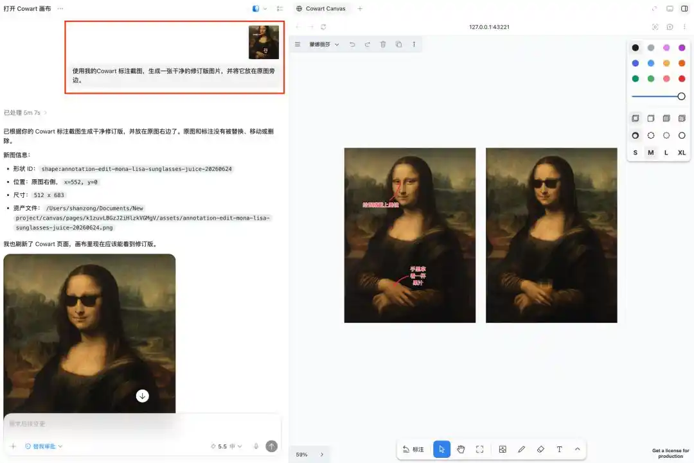This screenshot has width=694, height=463.
Task: Select the hand pan tool
Action: click(x=461, y=450)
